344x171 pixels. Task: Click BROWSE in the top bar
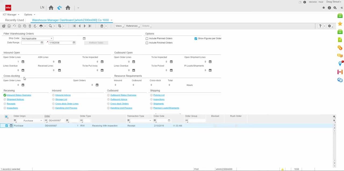click(x=313, y=2)
